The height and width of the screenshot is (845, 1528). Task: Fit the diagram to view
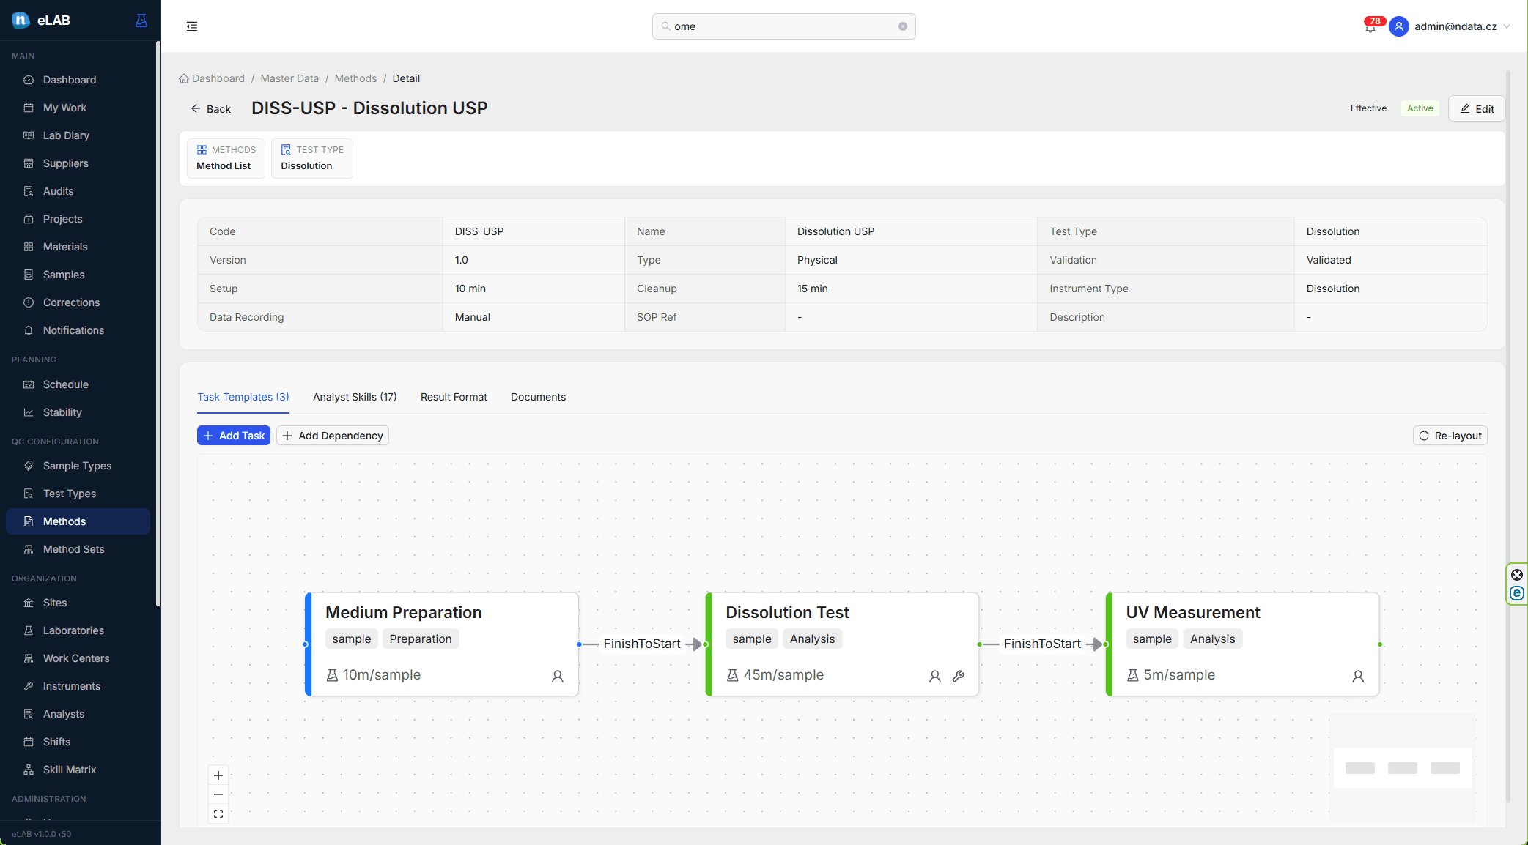coord(218,814)
